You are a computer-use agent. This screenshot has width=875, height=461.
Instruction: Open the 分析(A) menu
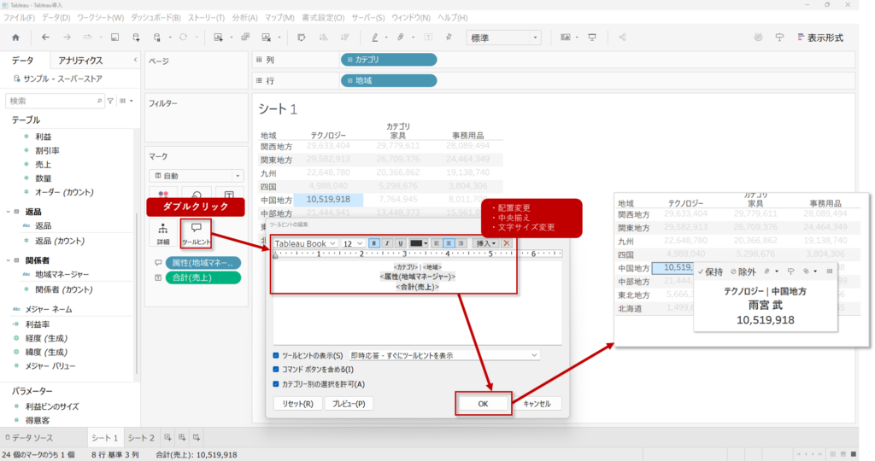pos(245,17)
